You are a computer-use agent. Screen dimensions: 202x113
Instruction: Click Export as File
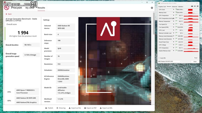(x=75, y=108)
